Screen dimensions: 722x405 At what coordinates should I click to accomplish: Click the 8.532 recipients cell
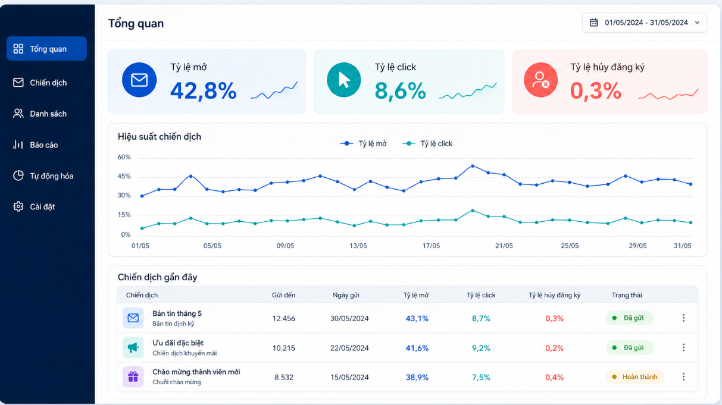tap(284, 377)
